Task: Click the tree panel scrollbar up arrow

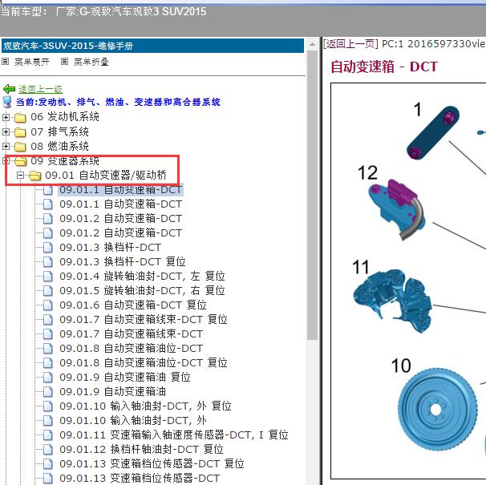Action: (x=313, y=45)
